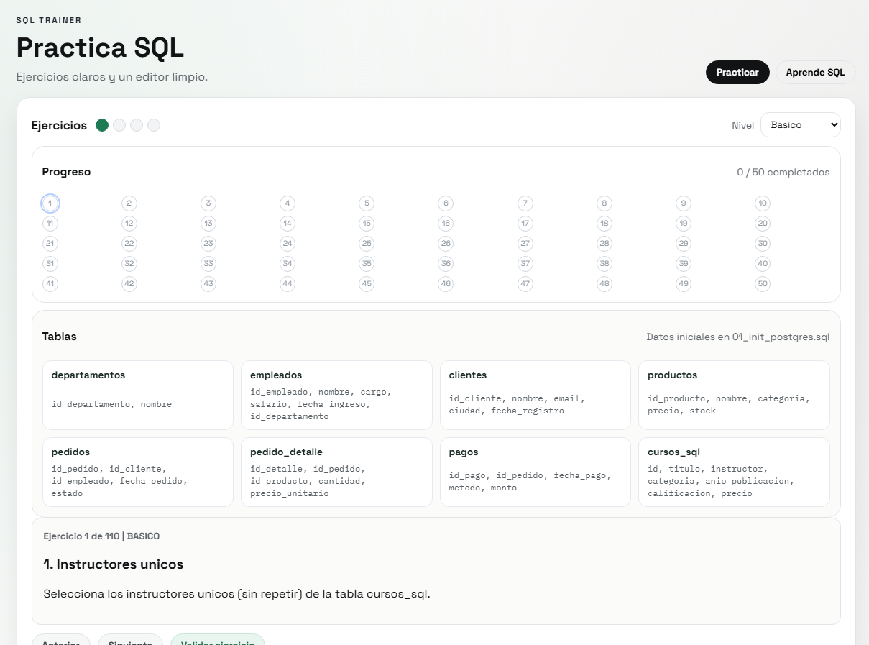Select the green Basico difficulty dot
The width and height of the screenshot is (869, 645).
[101, 124]
